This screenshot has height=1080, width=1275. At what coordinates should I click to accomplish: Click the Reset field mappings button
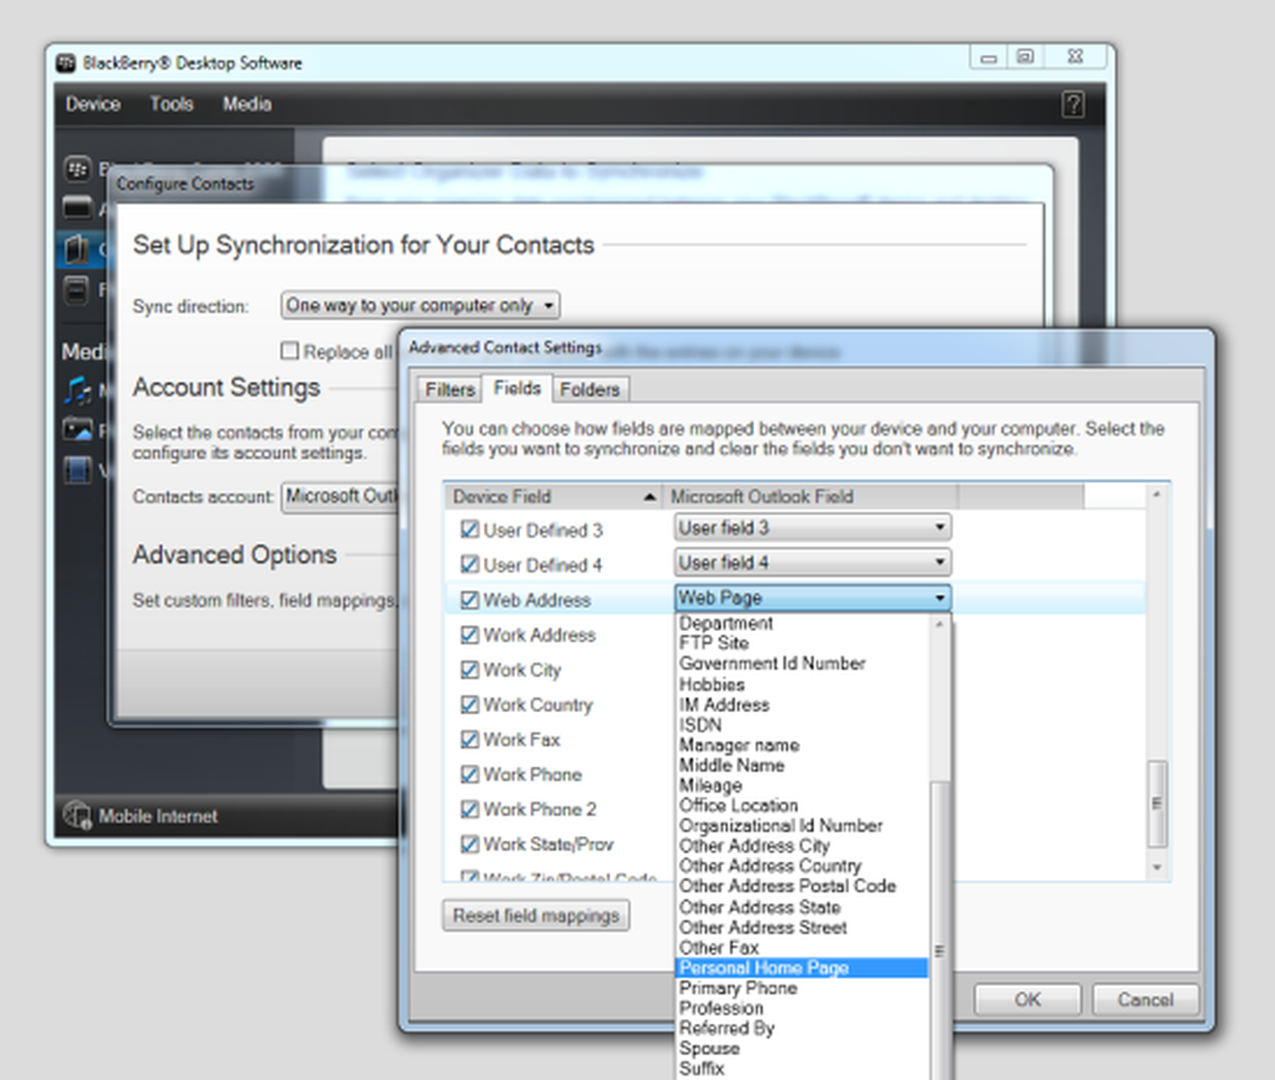pos(535,915)
